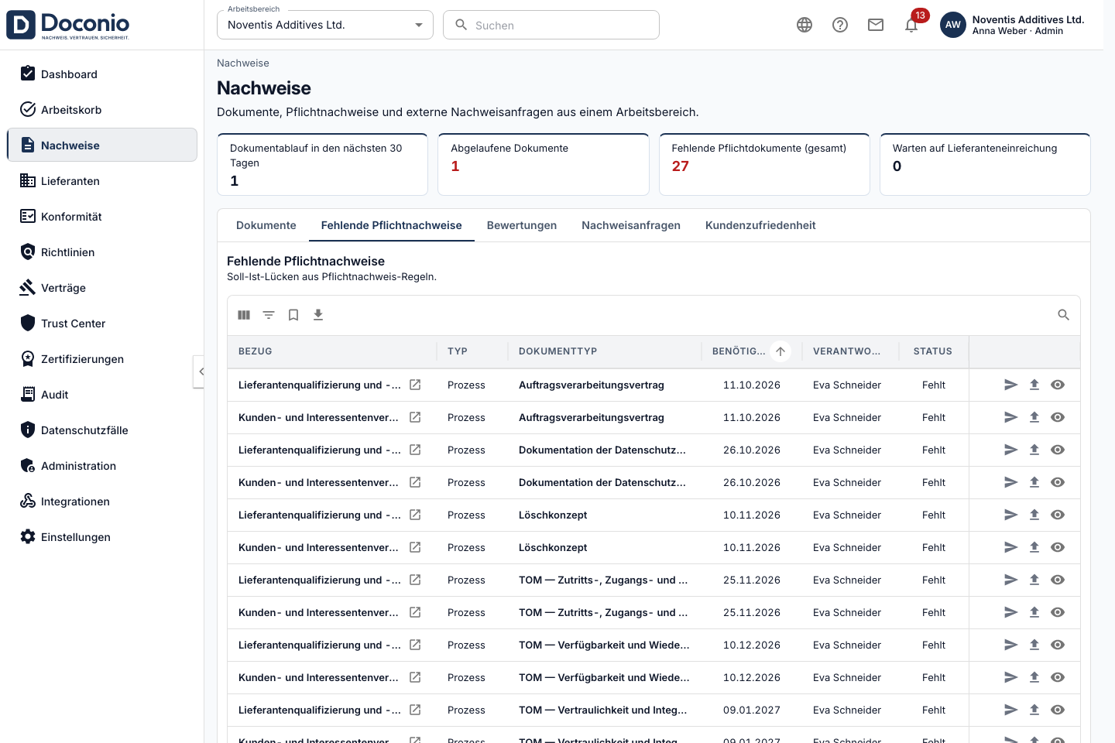The image size is (1115, 743).
Task: Open the mail messages icon
Action: coord(876,25)
